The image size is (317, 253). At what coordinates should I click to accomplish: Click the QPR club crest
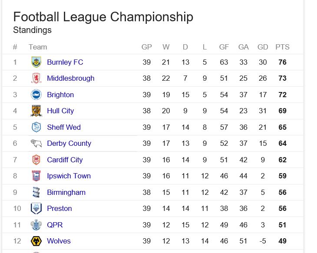36,225
